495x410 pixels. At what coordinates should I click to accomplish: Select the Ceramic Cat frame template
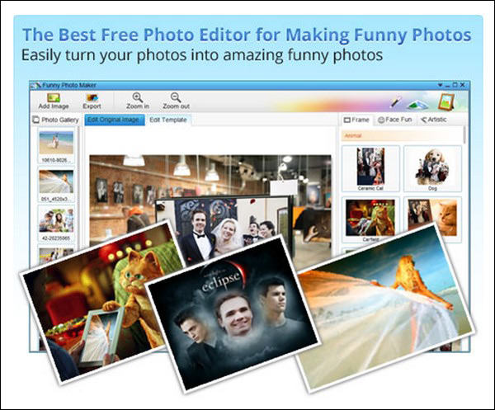370,168
